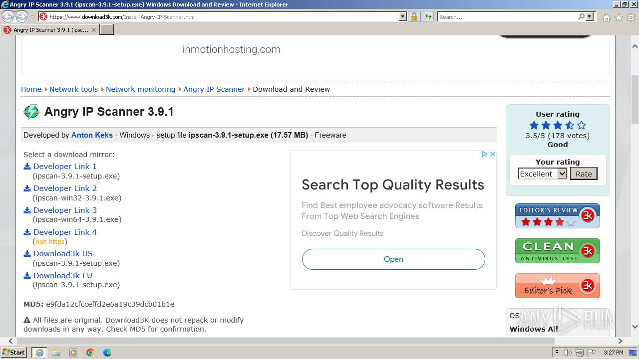Launch Microsoft Edge from taskbar
This screenshot has height=359, width=639.
point(107,353)
